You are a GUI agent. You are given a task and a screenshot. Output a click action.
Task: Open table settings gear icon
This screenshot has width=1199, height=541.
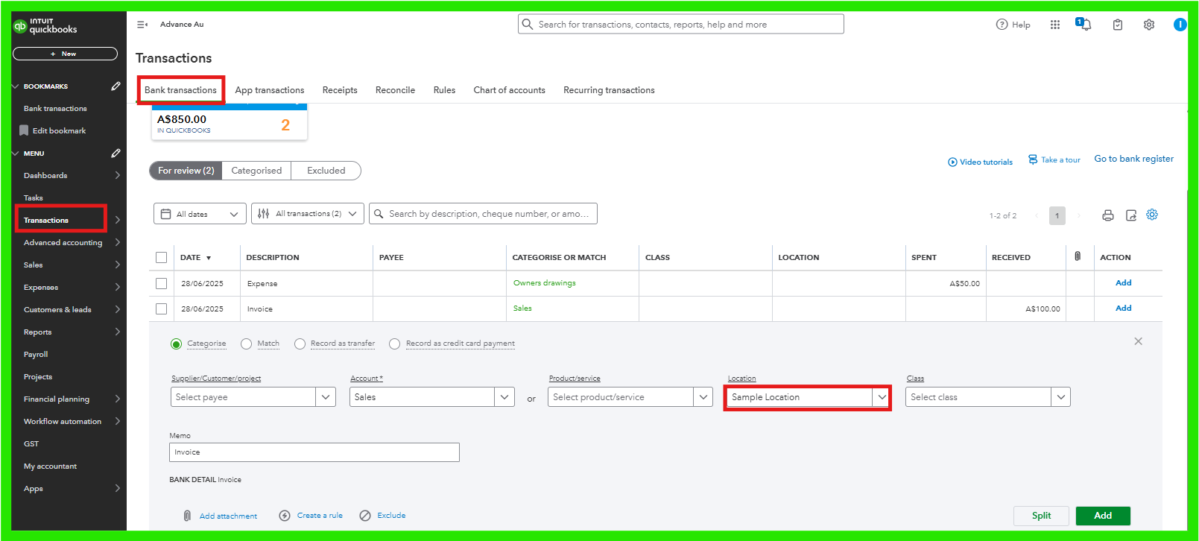coord(1152,215)
